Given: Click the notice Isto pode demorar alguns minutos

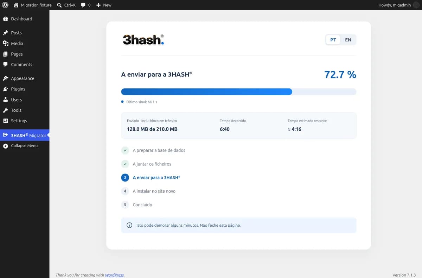Looking at the screenshot, I should click(x=188, y=225).
